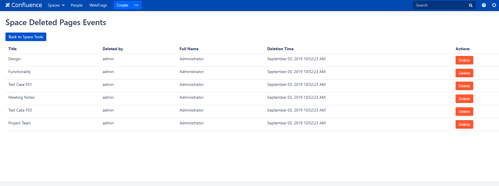Click the Space Deleted Pages Events heading
Image resolution: width=499 pixels, height=186 pixels.
56,22
